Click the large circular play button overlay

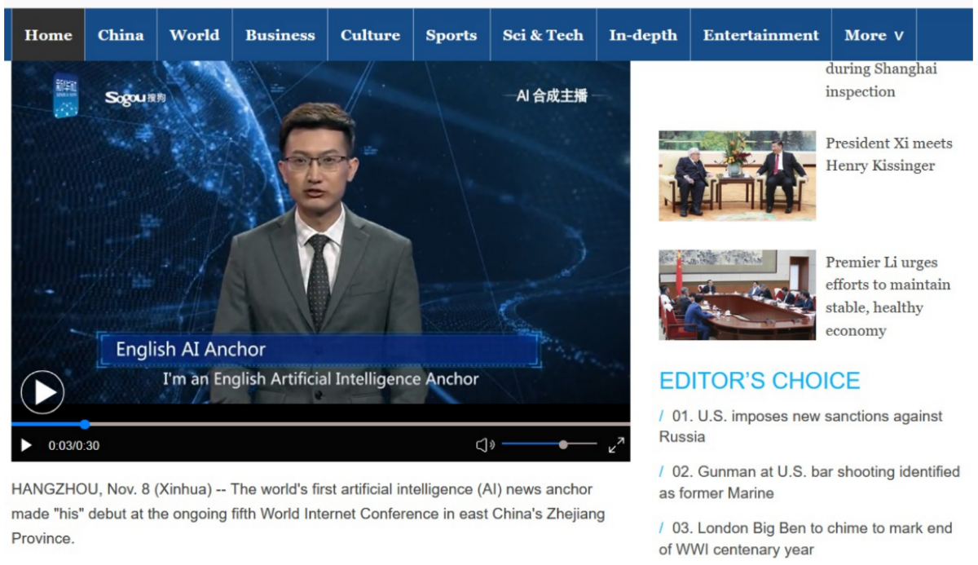pos(42,392)
